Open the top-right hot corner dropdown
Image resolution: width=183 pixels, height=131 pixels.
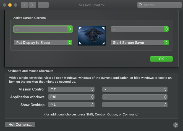(x=140, y=29)
